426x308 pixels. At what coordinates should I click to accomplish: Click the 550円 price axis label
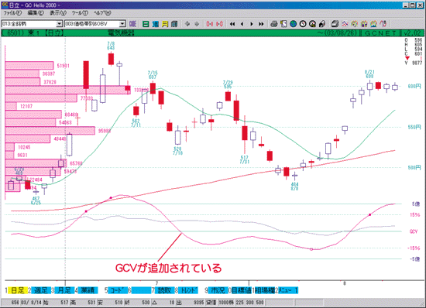coord(414,127)
